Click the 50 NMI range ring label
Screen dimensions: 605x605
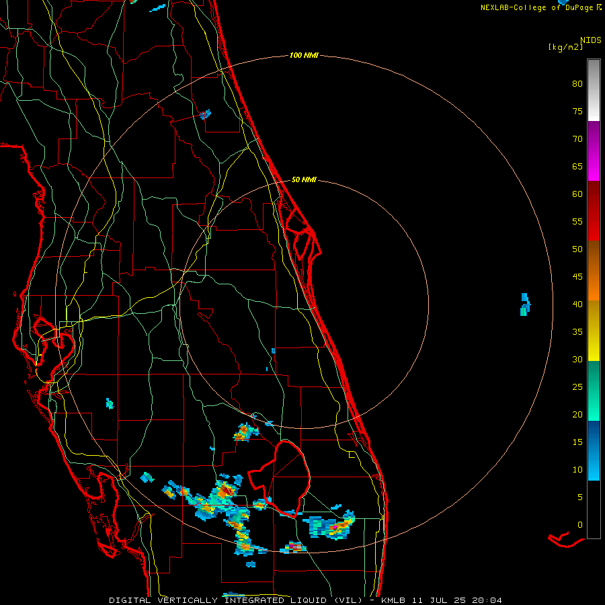pos(304,179)
